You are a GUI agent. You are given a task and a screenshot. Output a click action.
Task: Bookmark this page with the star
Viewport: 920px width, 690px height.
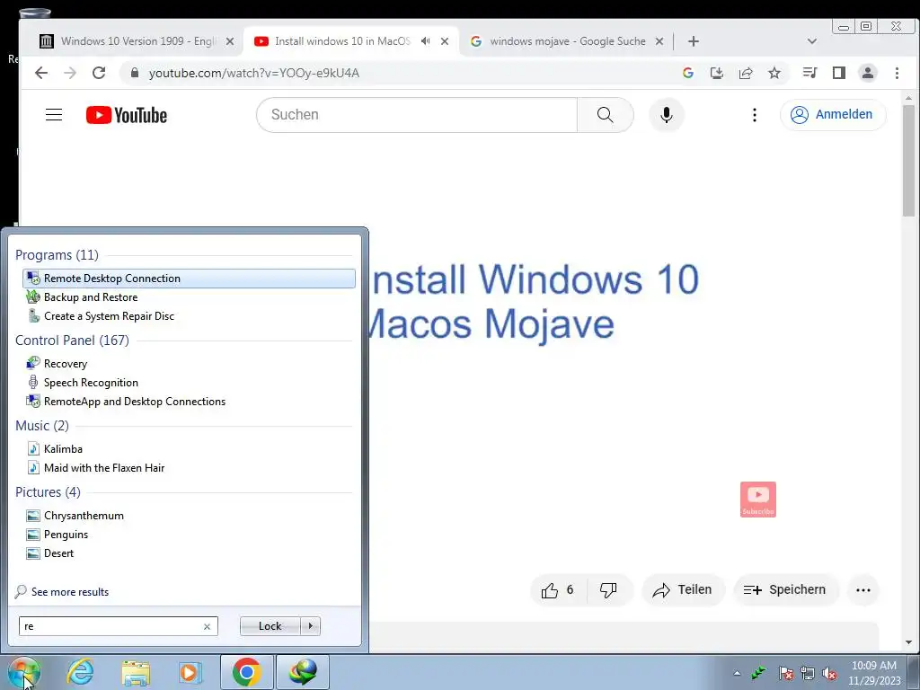(774, 73)
